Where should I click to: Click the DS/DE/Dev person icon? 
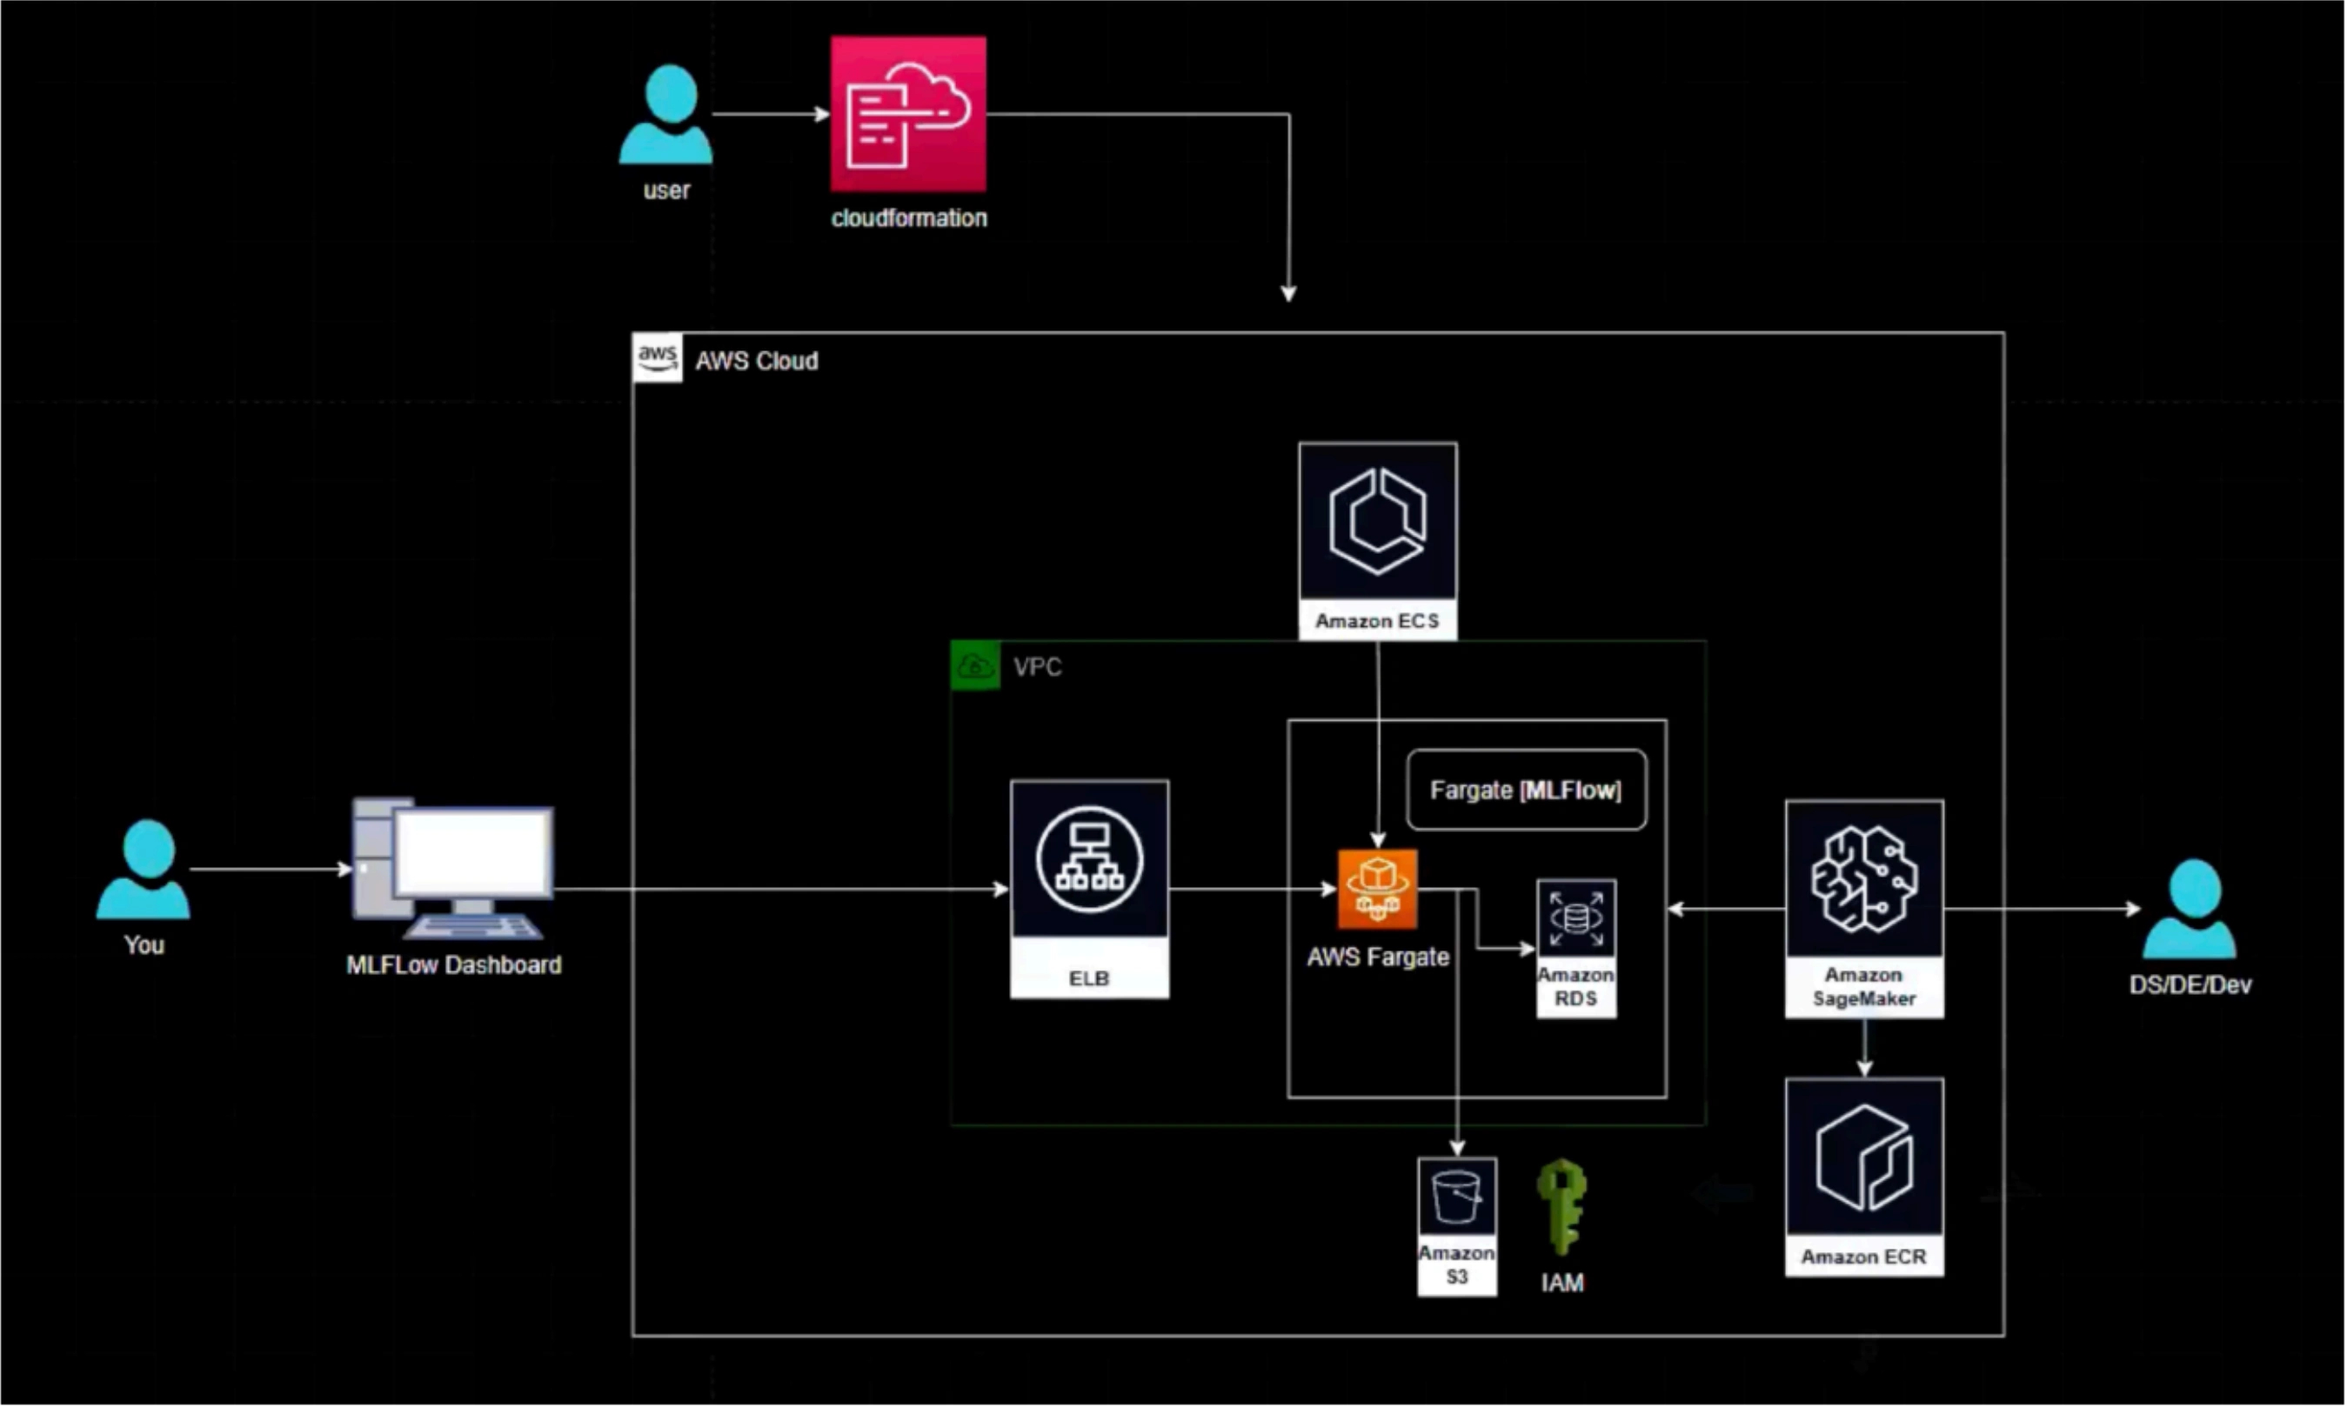[2190, 909]
